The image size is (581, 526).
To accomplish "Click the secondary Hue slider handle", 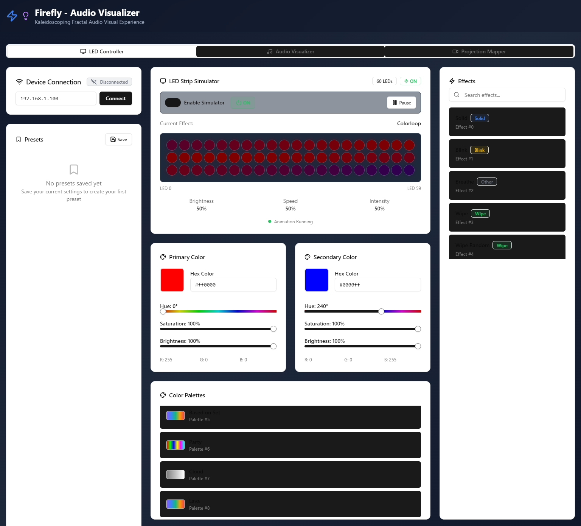I will click(381, 311).
